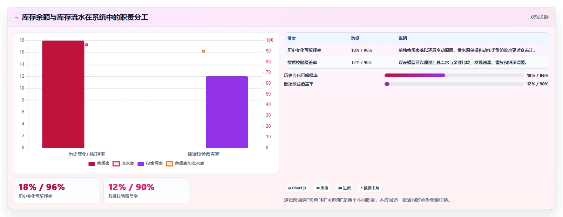Viewport: 563px width, 217px height.
Task: Click the 双轴关联 tag in the header
Action: 539,17
